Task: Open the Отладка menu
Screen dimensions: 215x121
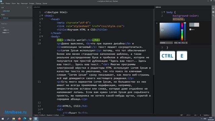Action: pyautogui.click(x=32, y=3)
